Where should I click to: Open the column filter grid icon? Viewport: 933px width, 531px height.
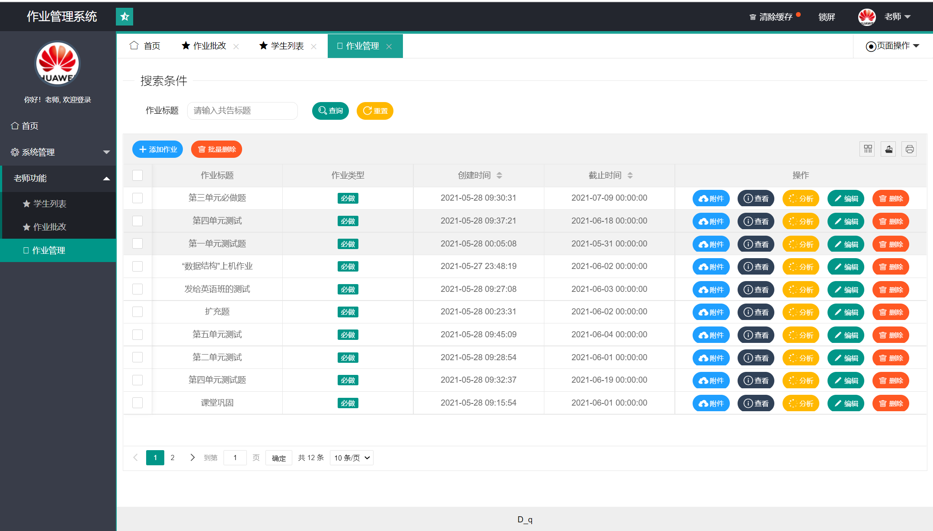point(867,149)
